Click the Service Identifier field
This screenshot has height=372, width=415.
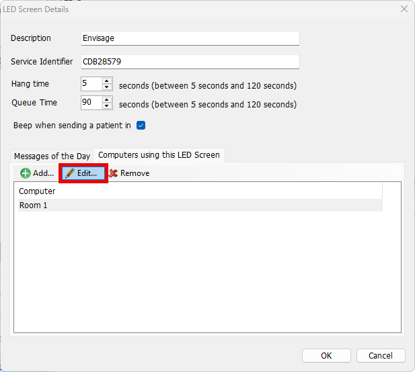click(x=190, y=62)
